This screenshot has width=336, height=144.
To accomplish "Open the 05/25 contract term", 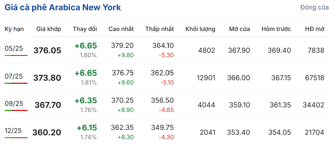I will pos(14,48).
